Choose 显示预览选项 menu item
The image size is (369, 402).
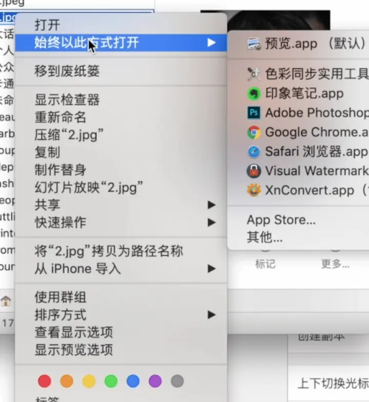(121, 350)
